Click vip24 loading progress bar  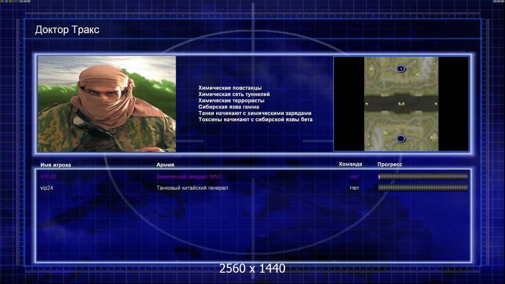click(x=423, y=187)
